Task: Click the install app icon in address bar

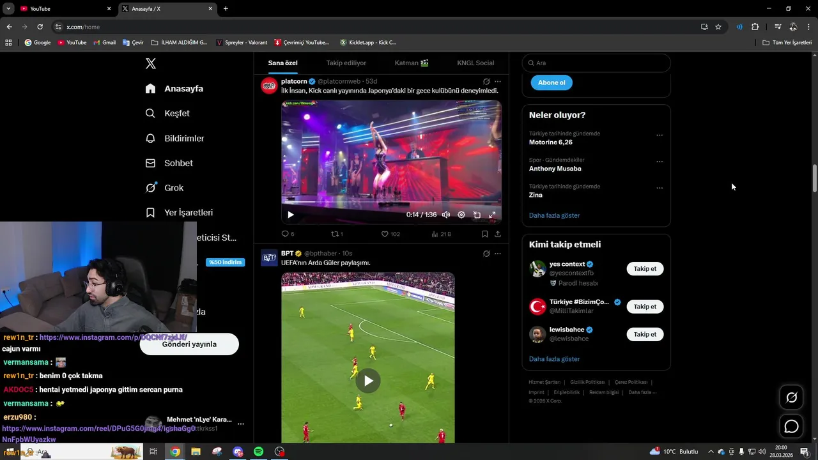Action: click(704, 27)
